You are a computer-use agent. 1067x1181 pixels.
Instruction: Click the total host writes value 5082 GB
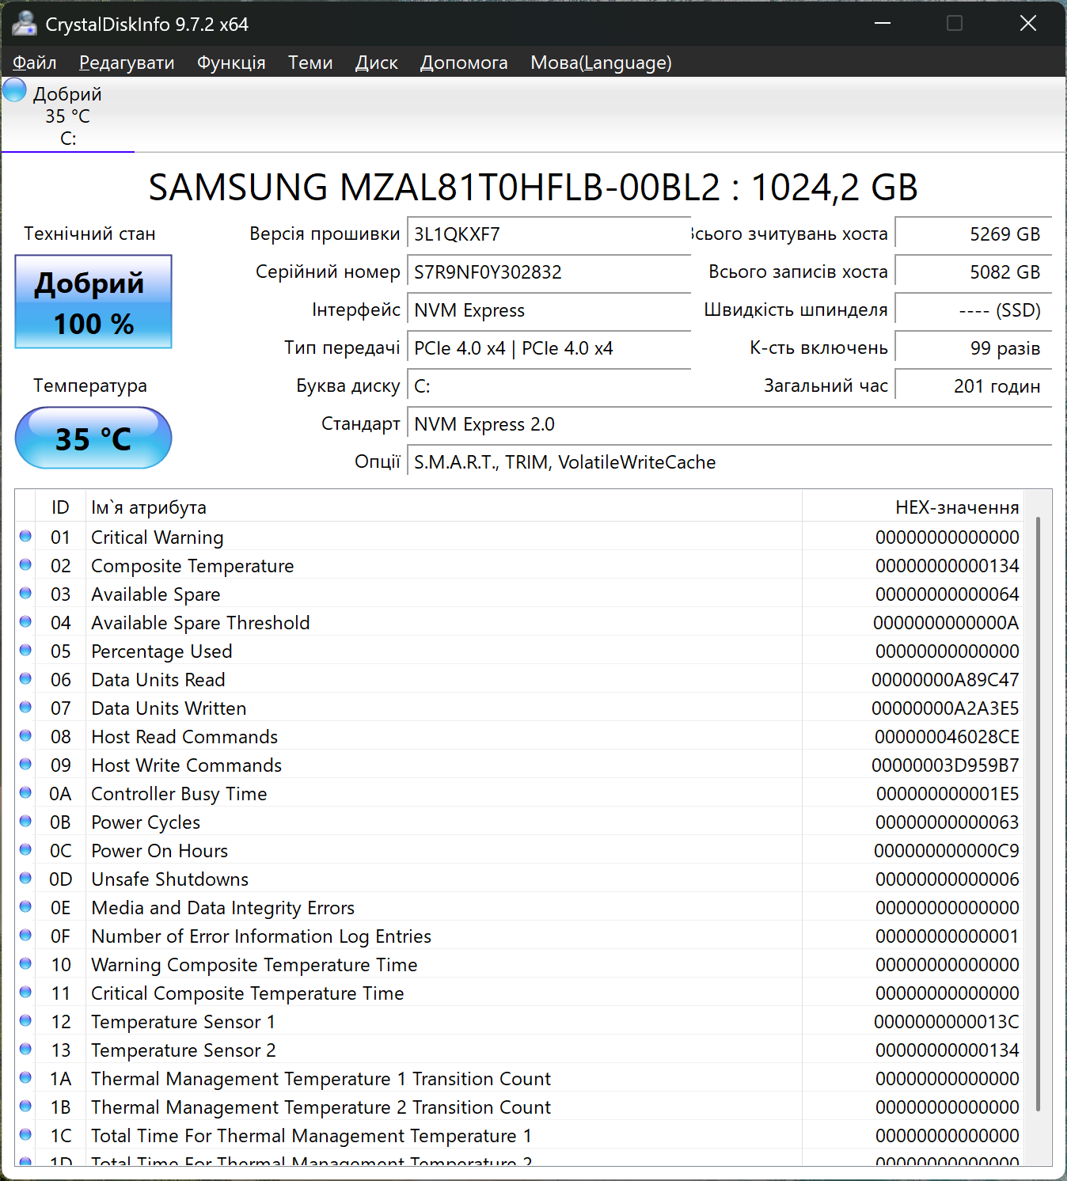[x=974, y=272]
